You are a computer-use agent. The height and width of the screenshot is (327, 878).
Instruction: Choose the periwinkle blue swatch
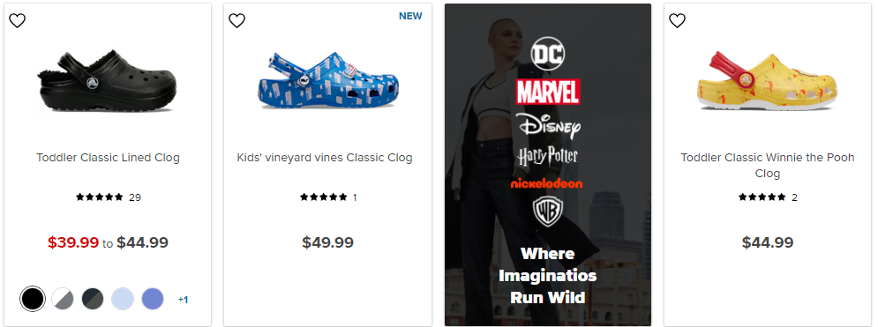[x=153, y=299]
